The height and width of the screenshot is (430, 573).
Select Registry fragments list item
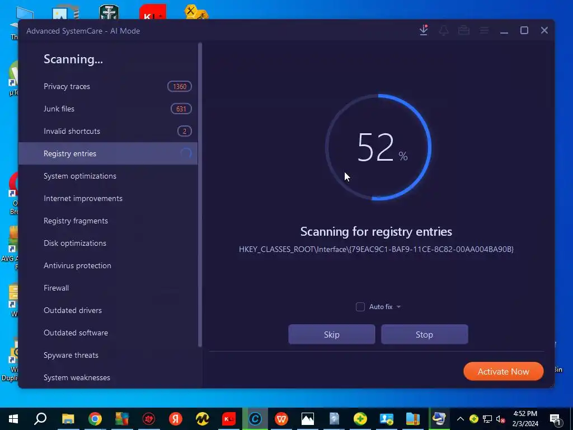coord(108,221)
